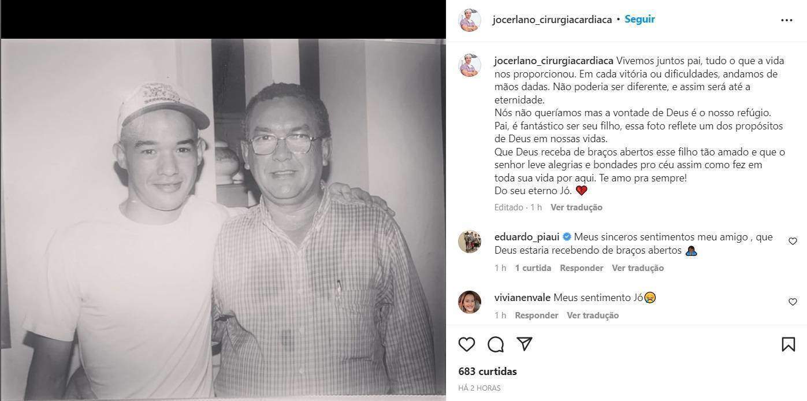Save the post with the bookmark icon
Screen dimensions: 807x401
[788, 344]
